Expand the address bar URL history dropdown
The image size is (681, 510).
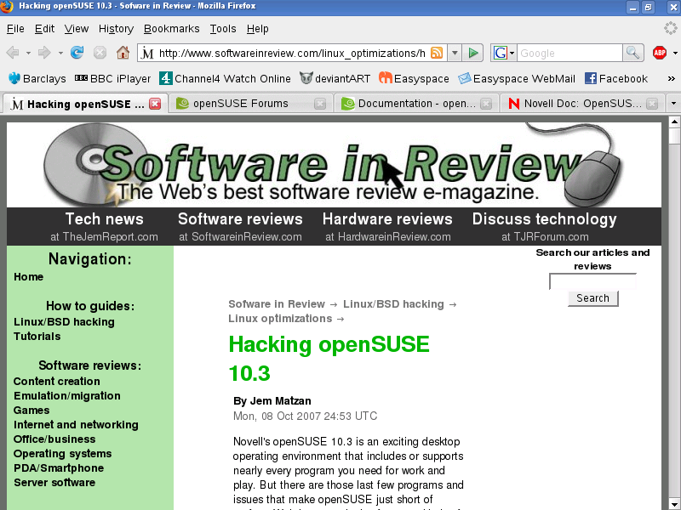tap(455, 53)
